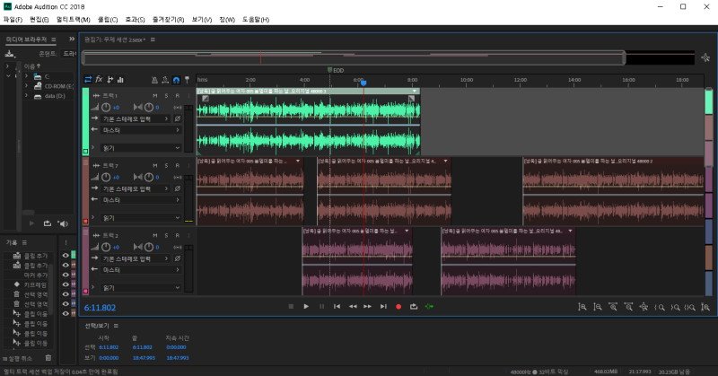Click the 트랙 1 volume knob
Viewport: 718px width, 376px height.
tap(106, 107)
